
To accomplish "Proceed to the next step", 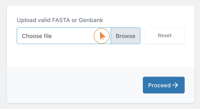I will pyautogui.click(x=164, y=85).
